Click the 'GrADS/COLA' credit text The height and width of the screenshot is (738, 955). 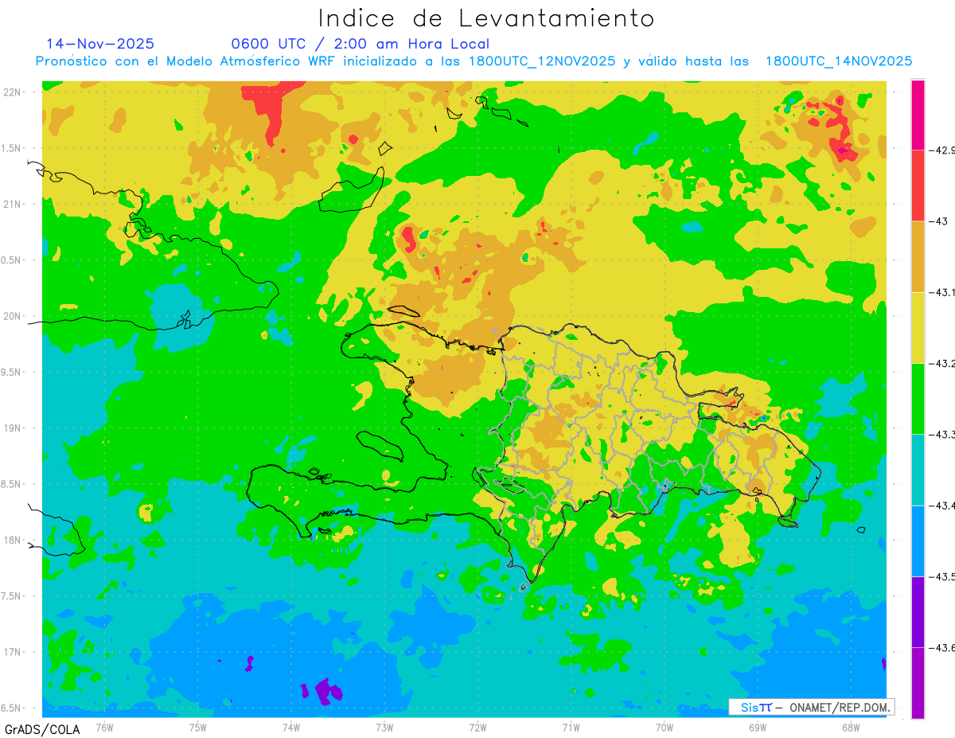pyautogui.click(x=44, y=729)
